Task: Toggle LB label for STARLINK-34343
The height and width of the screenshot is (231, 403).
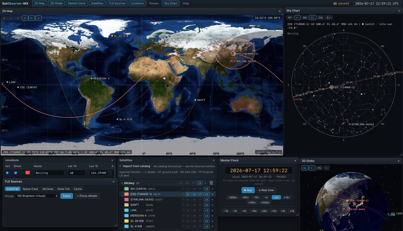Action: pos(206,199)
